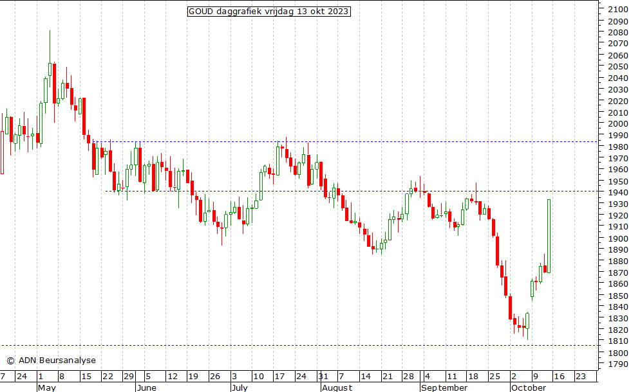Screen dimensions: 631x392
Task: Click the 1870 price axis label
Action: coord(617,272)
